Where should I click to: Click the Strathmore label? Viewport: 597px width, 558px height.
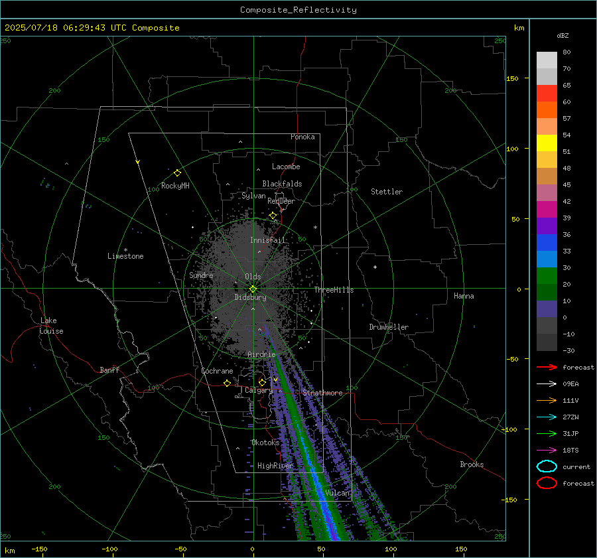(322, 393)
